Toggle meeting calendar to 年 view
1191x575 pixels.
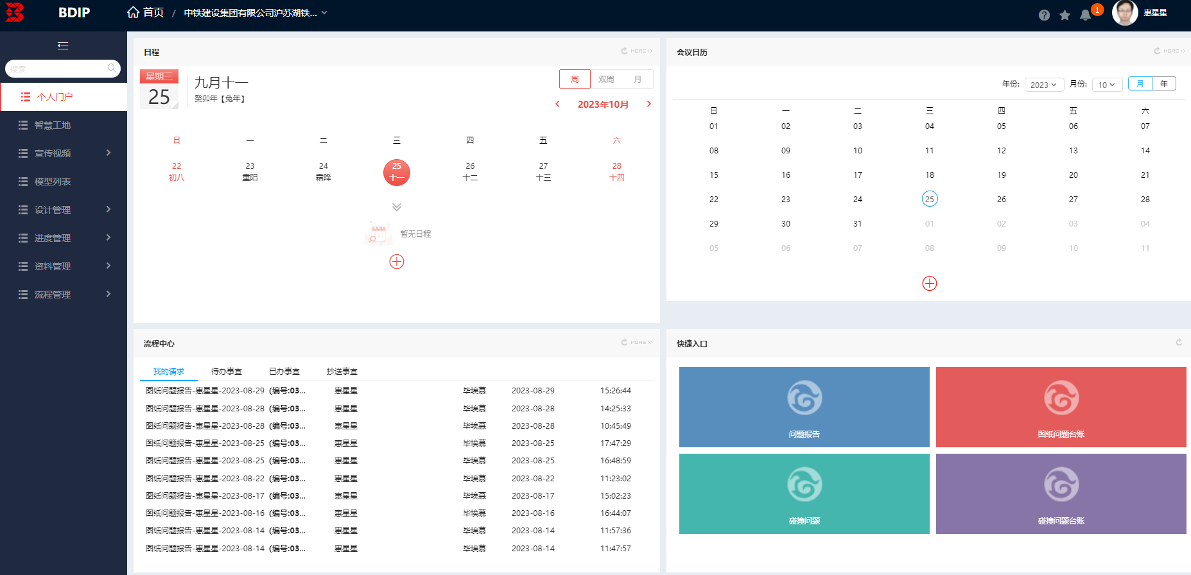(1164, 84)
